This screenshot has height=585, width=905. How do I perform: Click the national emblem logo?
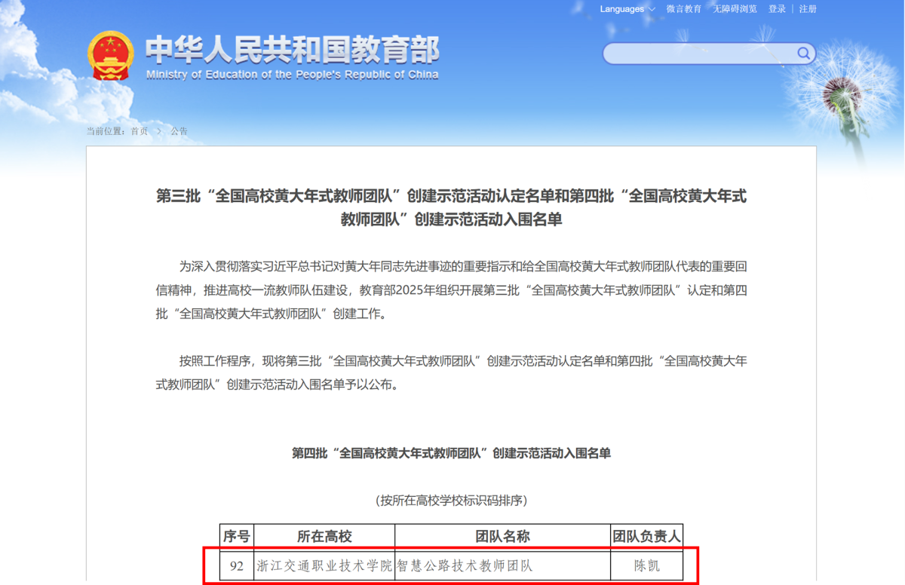click(x=110, y=57)
